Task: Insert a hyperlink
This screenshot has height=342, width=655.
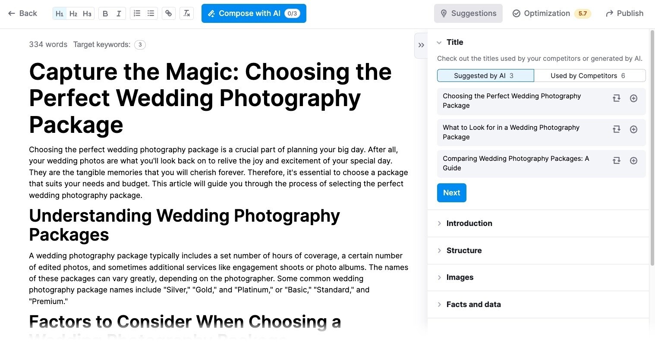Action: [168, 13]
